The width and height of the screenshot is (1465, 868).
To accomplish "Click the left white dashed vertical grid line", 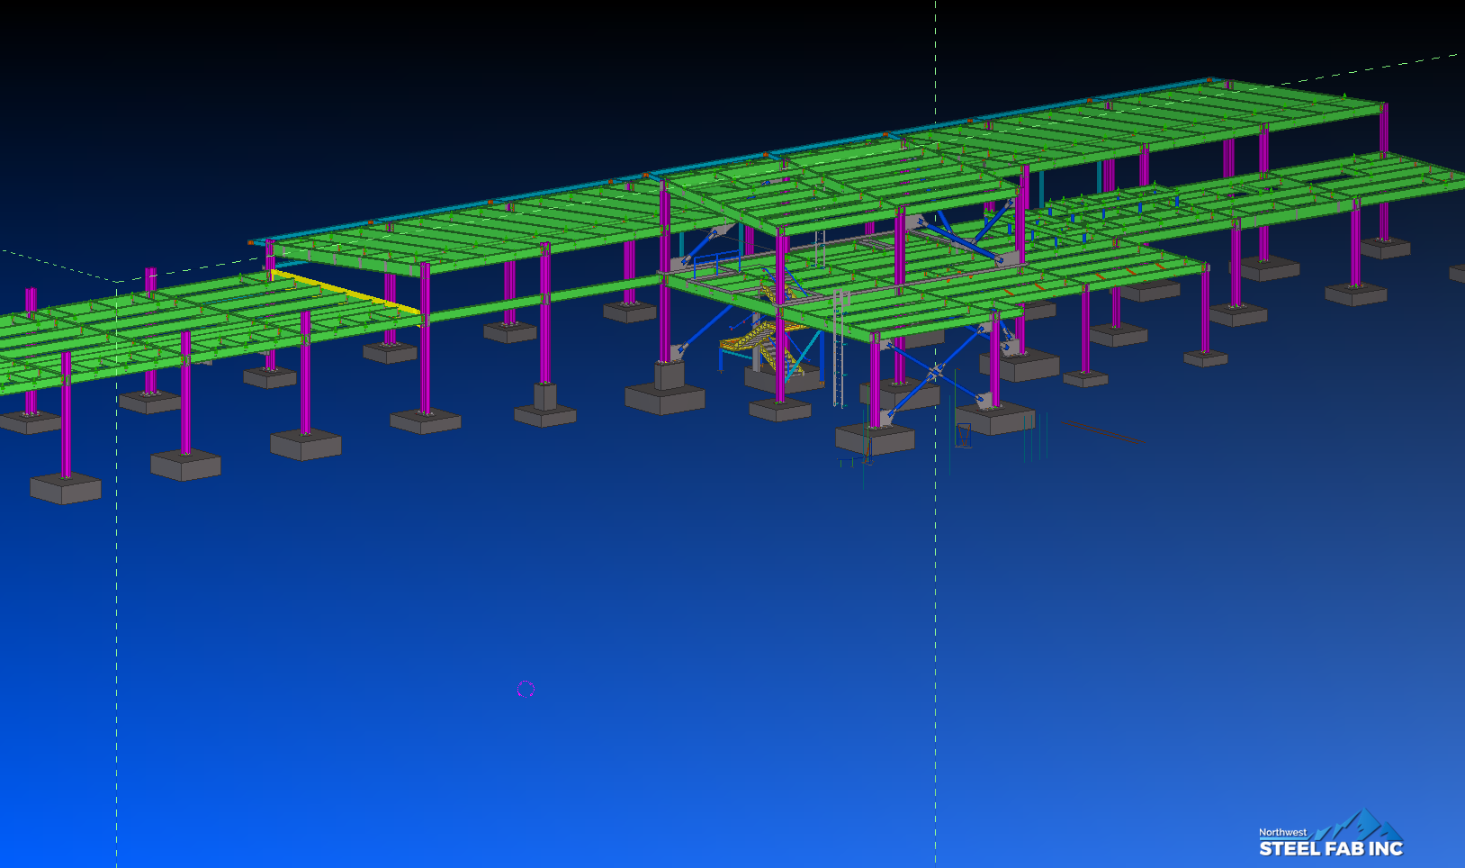I will [116, 630].
